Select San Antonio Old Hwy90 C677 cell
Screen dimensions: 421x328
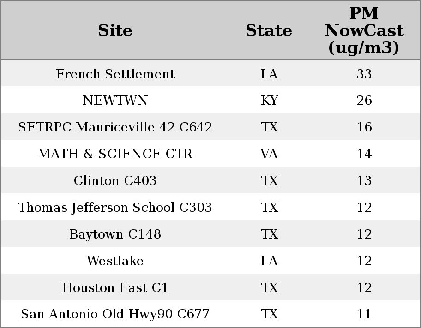pyautogui.click(x=115, y=314)
